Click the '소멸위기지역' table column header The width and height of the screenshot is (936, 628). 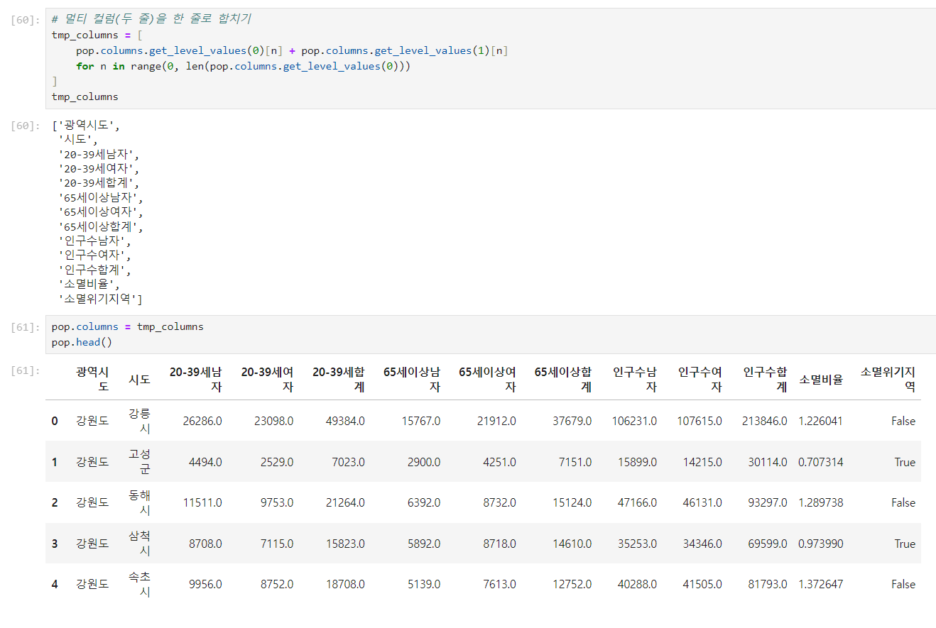point(888,380)
